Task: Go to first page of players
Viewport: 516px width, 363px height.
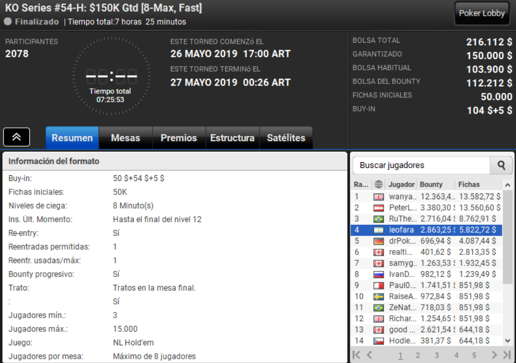Action: 356,355
